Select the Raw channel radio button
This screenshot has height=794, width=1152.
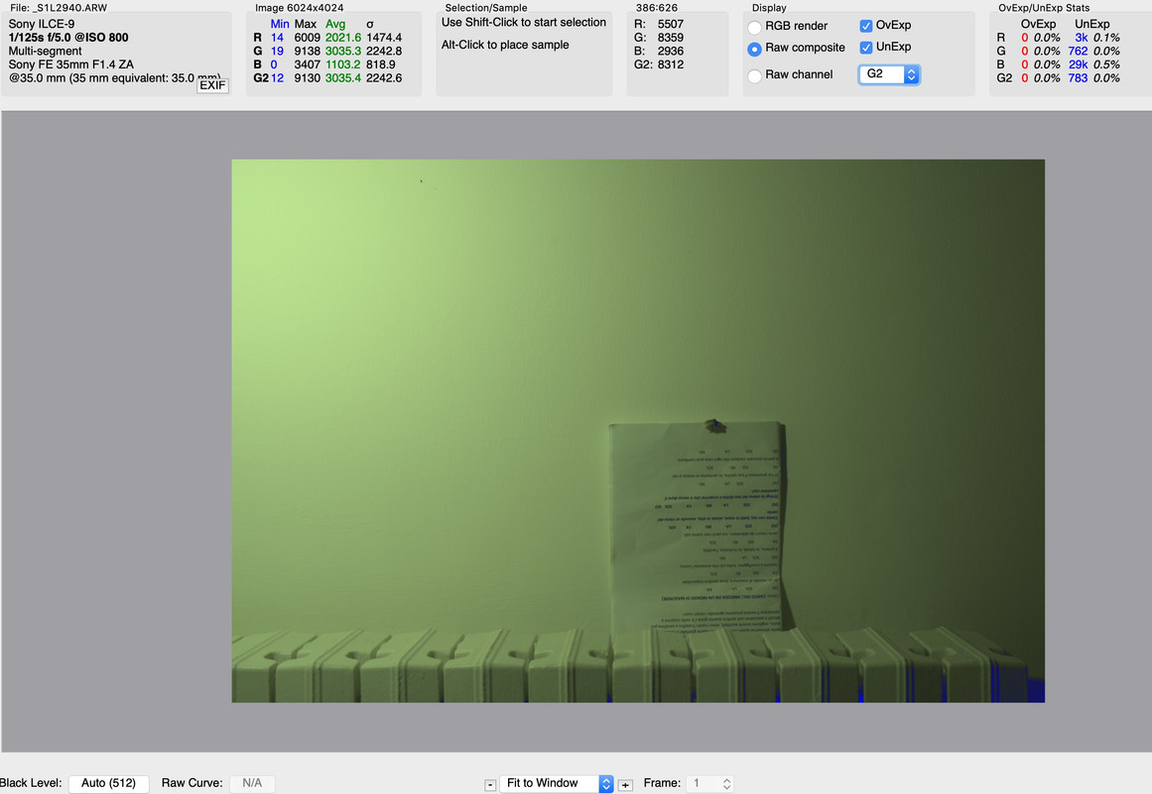tap(754, 75)
